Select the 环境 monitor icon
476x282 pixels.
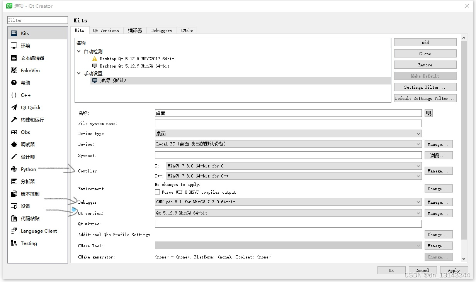14,46
